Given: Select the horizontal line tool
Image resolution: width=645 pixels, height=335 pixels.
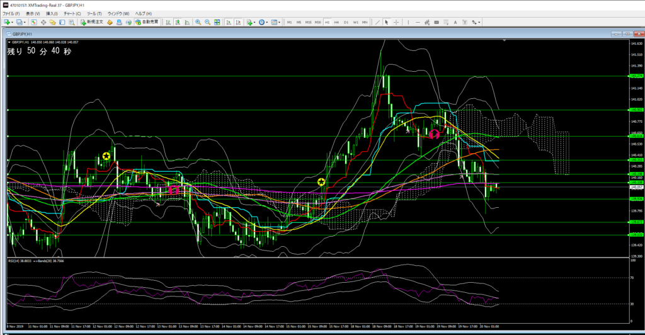Looking at the screenshot, I should [418, 22].
